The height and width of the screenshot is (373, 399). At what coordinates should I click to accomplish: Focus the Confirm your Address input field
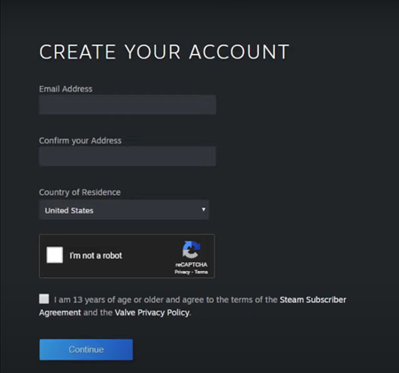(128, 156)
